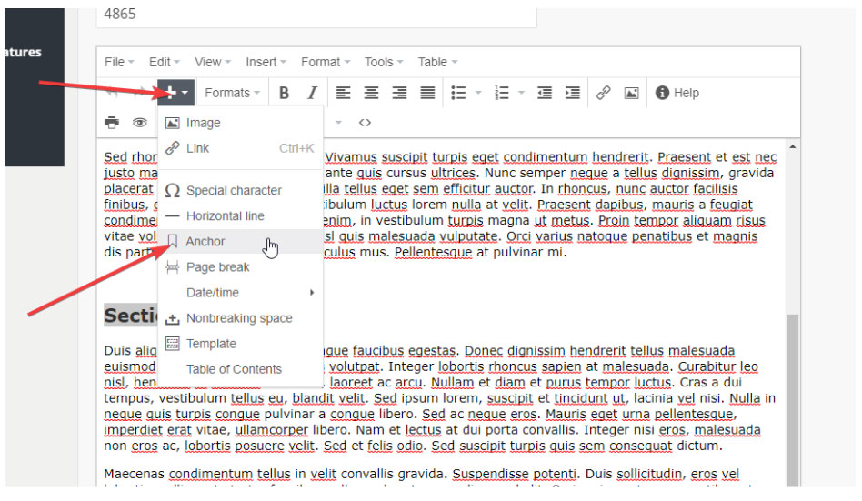Screen dimensions: 862x501
Task: Click the scrollbar up arrow
Action: point(792,146)
